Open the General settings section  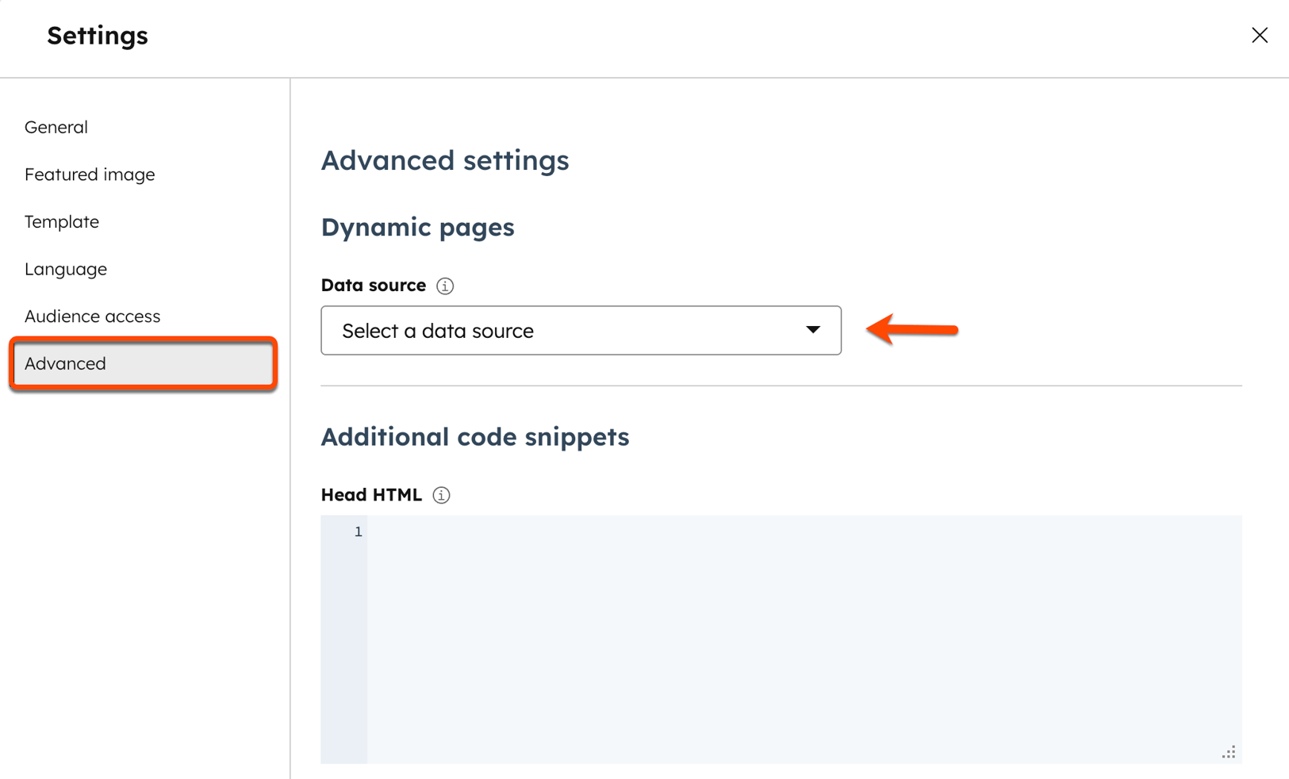click(x=56, y=127)
